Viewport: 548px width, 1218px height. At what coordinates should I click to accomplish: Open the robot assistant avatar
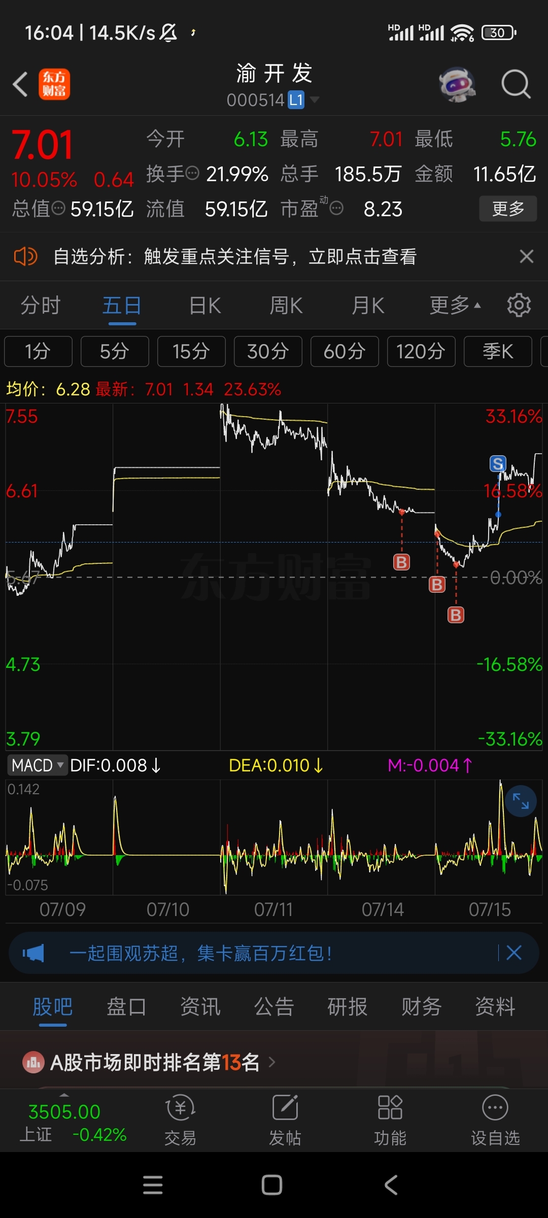(x=457, y=84)
